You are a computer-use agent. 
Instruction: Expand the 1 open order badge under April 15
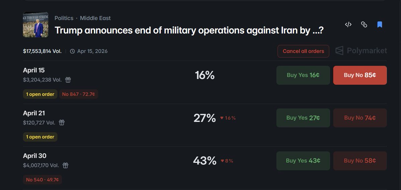point(40,94)
